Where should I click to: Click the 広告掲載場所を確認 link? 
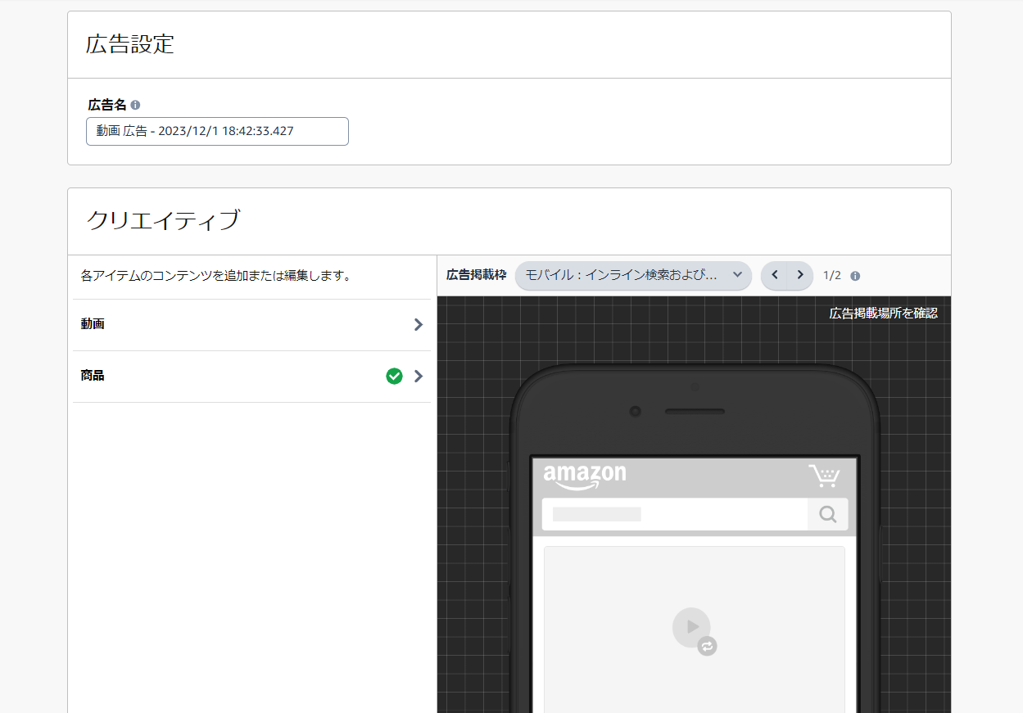pos(883,313)
